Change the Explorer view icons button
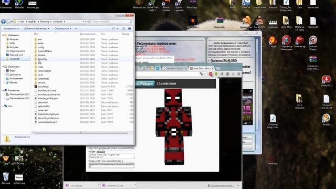The image size is (336, 189). pos(113,28)
